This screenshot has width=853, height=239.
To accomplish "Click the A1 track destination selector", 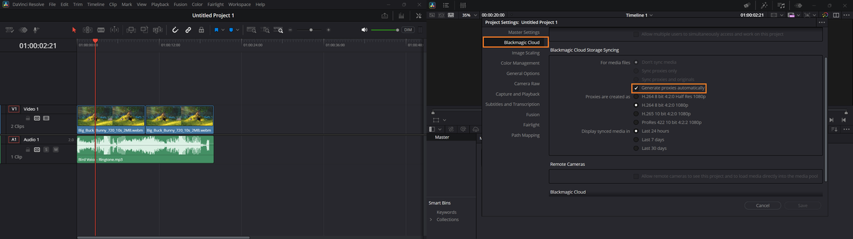I will pyautogui.click(x=13, y=140).
